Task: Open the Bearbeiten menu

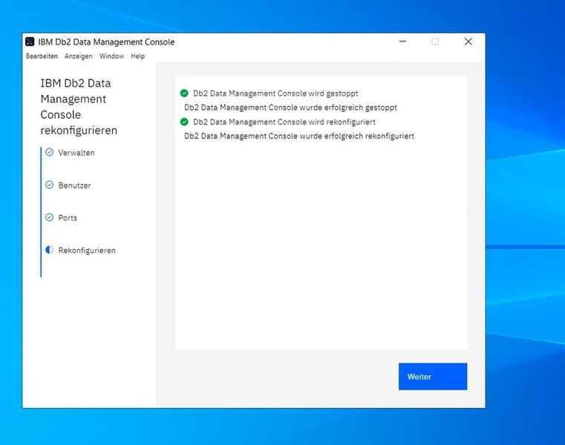Action: [42, 56]
